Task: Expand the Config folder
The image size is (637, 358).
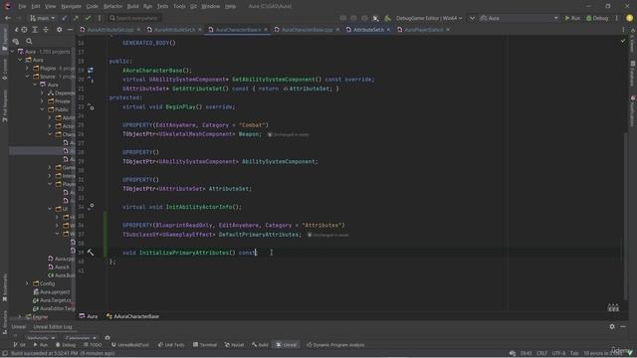Action: (x=27, y=283)
